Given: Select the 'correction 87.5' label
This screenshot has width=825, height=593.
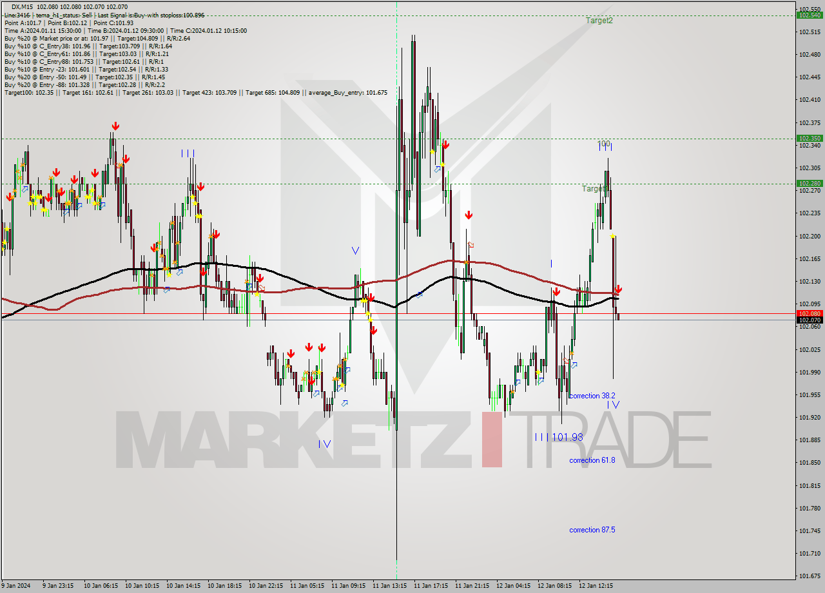Looking at the screenshot, I should [x=592, y=530].
